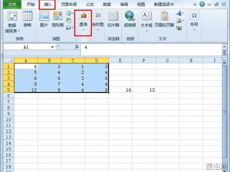Screen dimensions: 230x172
Task: Insert a Picture (图片) from file
Action: (x=44, y=19)
